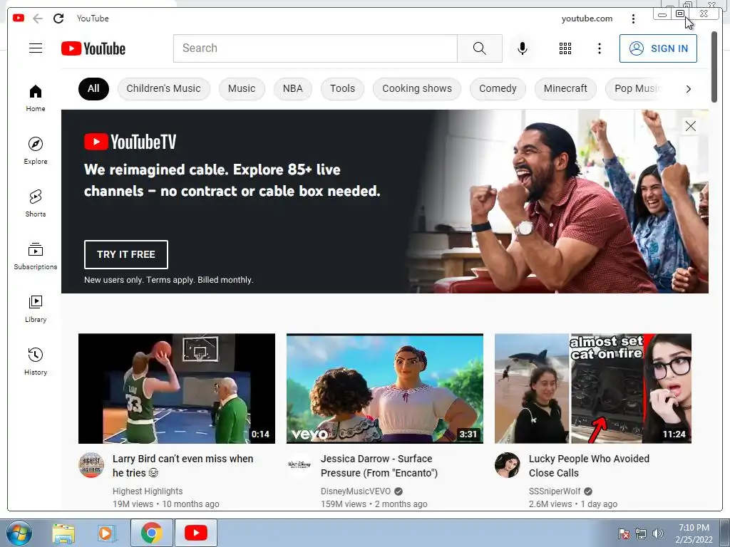Reload the page with refresh icon
The image size is (730, 547).
[58, 19]
